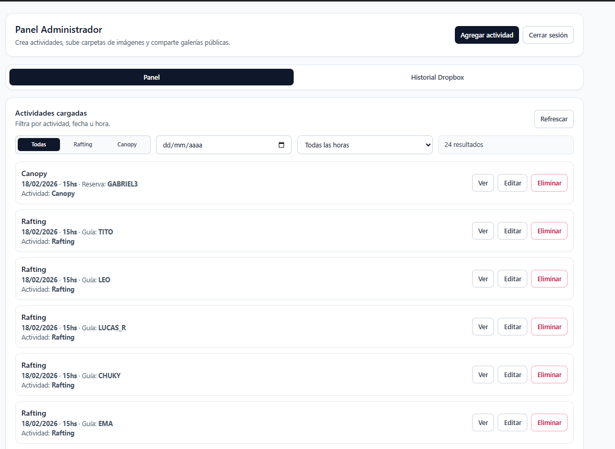This screenshot has width=615, height=449.
Task: Edit the Rafting activity with guide EMA
Action: pos(513,423)
